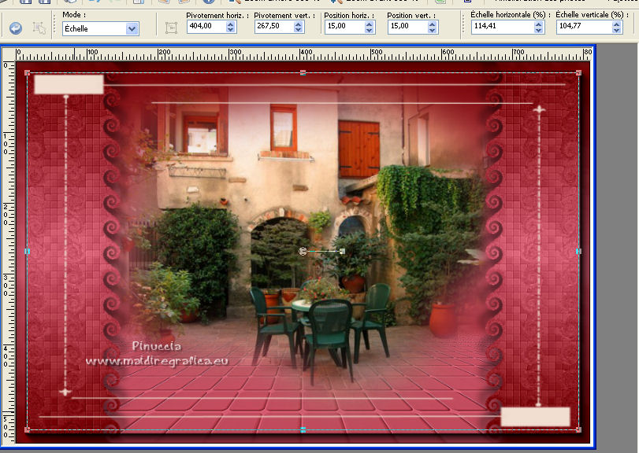The height and width of the screenshot is (453, 639).
Task: Decrease Pivotement vert. with its down arrow
Action: tap(299, 30)
